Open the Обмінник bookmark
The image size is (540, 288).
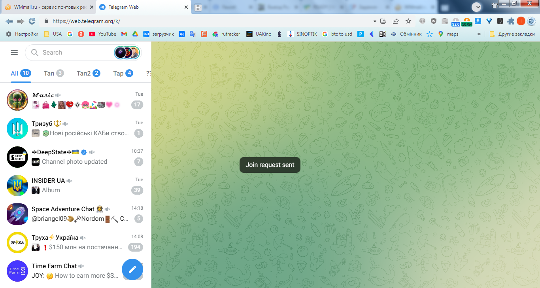point(406,34)
